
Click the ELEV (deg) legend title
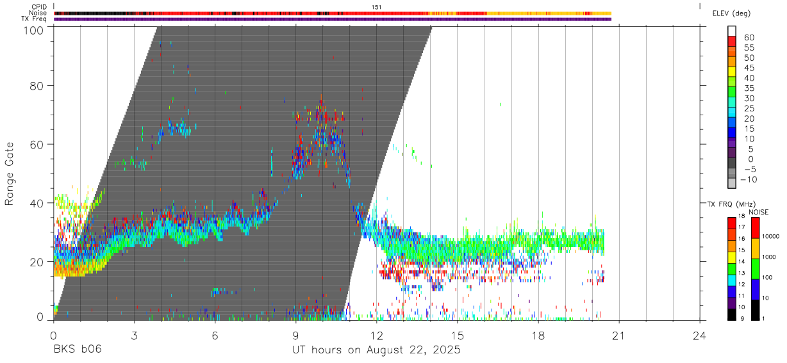coord(731,13)
